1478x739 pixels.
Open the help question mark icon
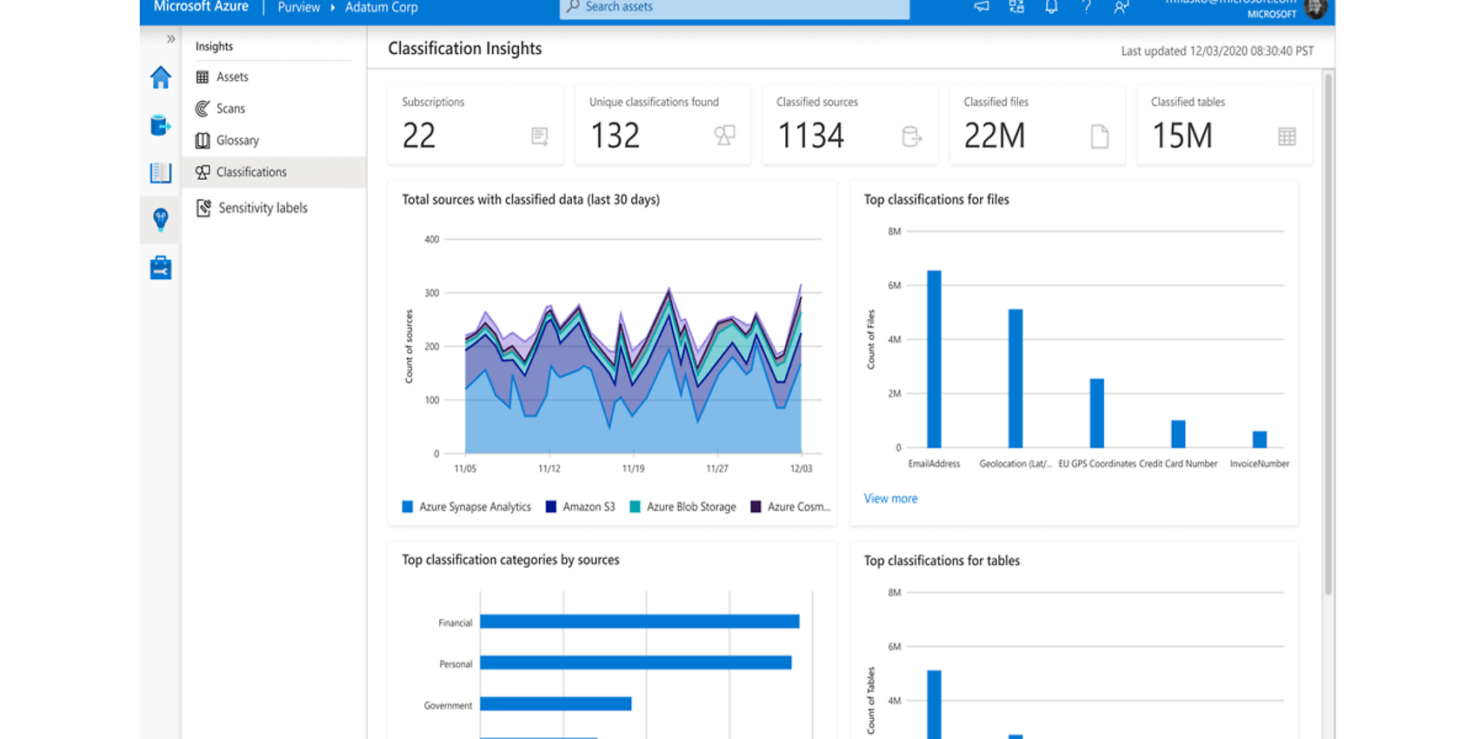[1086, 7]
